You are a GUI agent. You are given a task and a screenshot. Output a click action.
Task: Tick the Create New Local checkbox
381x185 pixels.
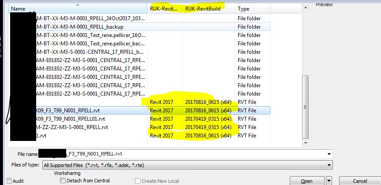coord(138,181)
